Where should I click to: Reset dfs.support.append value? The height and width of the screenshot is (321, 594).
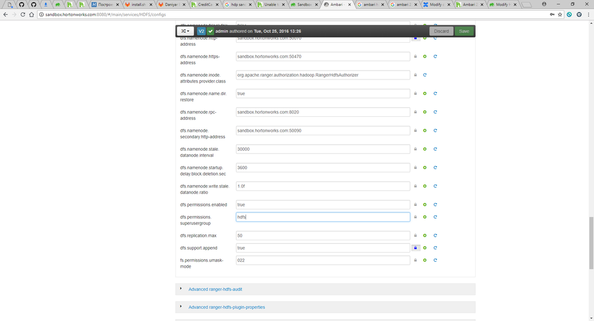point(435,248)
